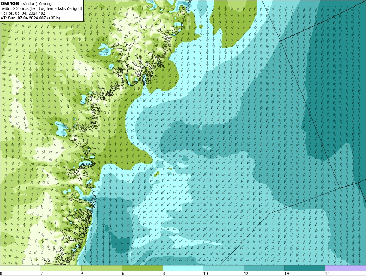Click the 14–16 m/s dark teal legend swatch
Image resolution: width=366 pixels, height=276 pixels.
coord(305,268)
